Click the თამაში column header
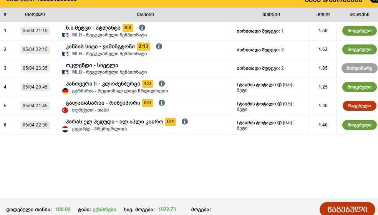 click(x=145, y=15)
